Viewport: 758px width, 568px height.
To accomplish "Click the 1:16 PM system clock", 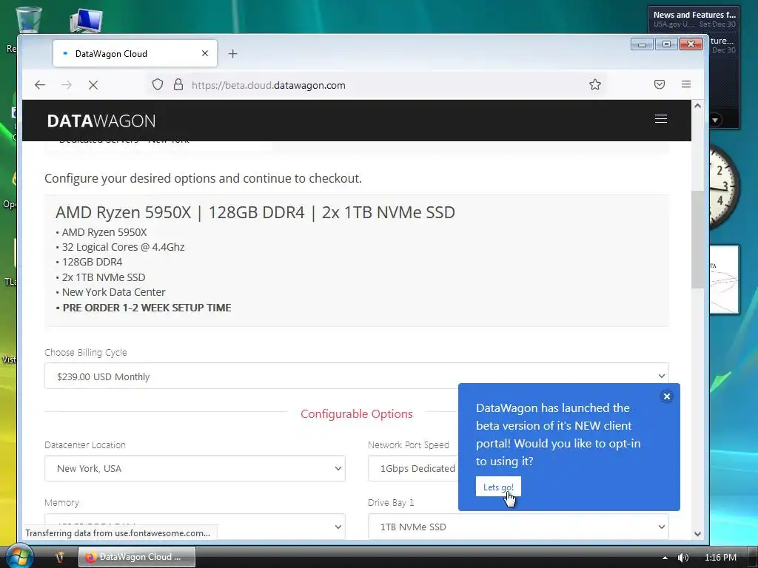I will (720, 558).
